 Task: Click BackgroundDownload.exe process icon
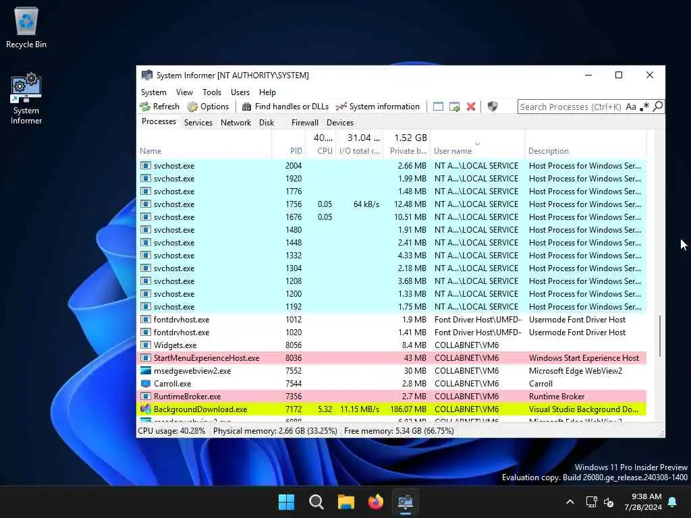pyautogui.click(x=146, y=409)
